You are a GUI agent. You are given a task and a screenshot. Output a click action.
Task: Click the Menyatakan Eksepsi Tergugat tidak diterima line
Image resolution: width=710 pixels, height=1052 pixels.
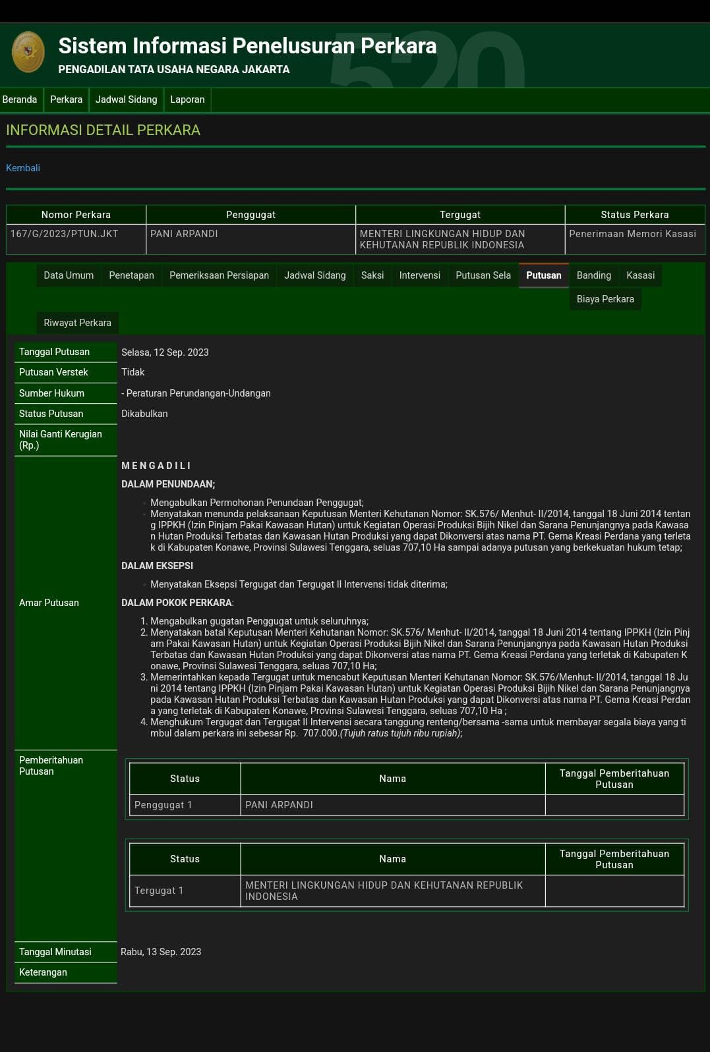(299, 584)
